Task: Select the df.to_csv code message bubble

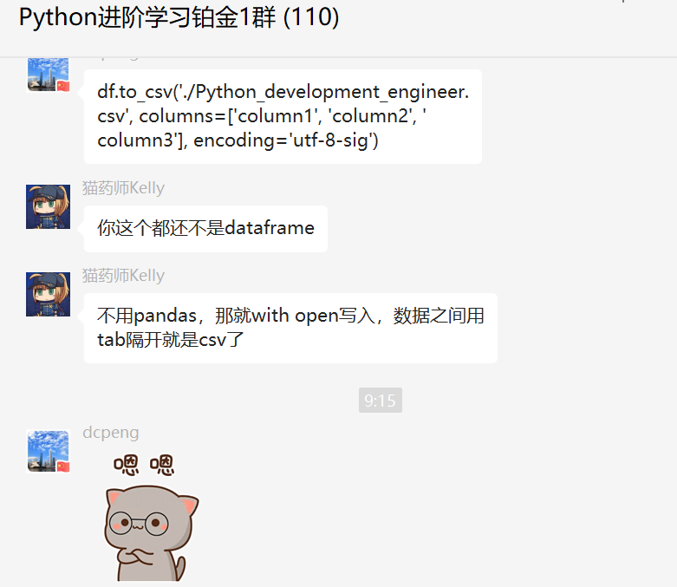Action: (x=283, y=116)
